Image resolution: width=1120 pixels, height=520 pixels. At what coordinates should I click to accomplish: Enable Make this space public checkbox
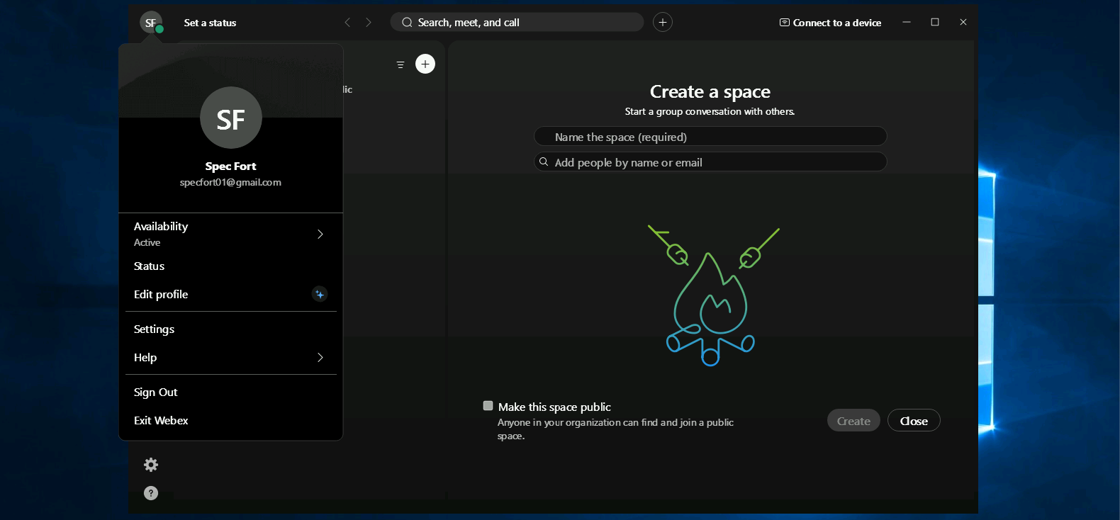point(488,406)
